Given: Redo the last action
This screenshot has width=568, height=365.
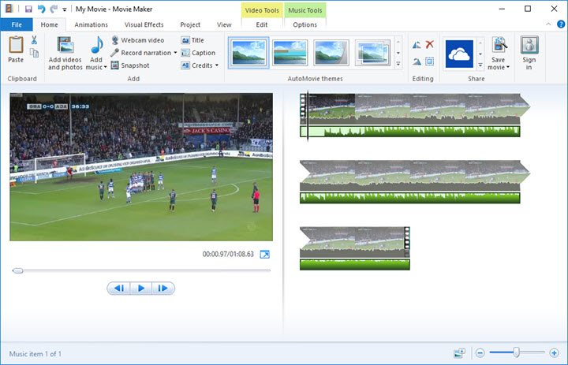Looking at the screenshot, I should click(54, 9).
